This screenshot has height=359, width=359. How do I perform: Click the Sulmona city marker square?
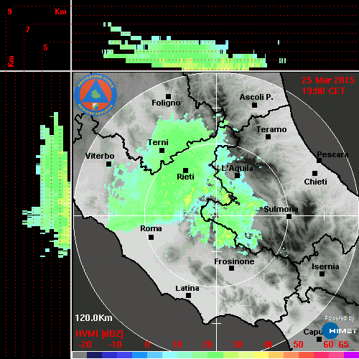(289, 217)
